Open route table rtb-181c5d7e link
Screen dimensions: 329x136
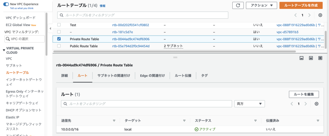coord(122,32)
